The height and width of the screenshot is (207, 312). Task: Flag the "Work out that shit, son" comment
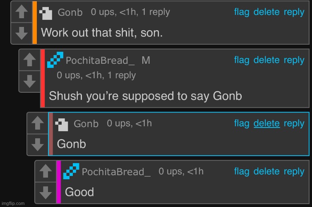point(242,12)
